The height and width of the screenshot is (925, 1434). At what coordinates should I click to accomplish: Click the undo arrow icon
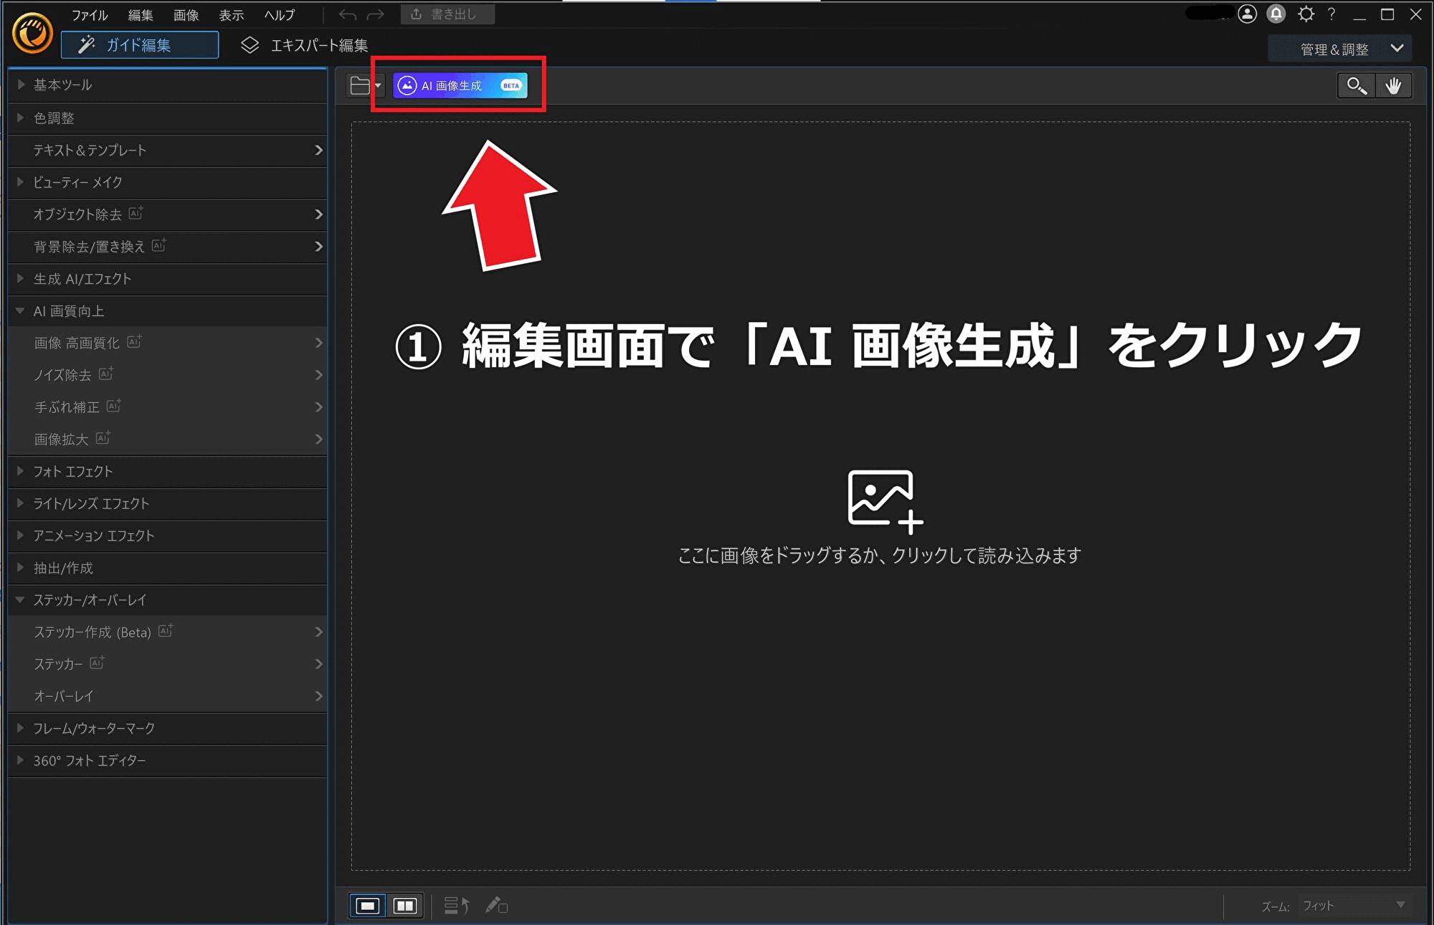(348, 15)
